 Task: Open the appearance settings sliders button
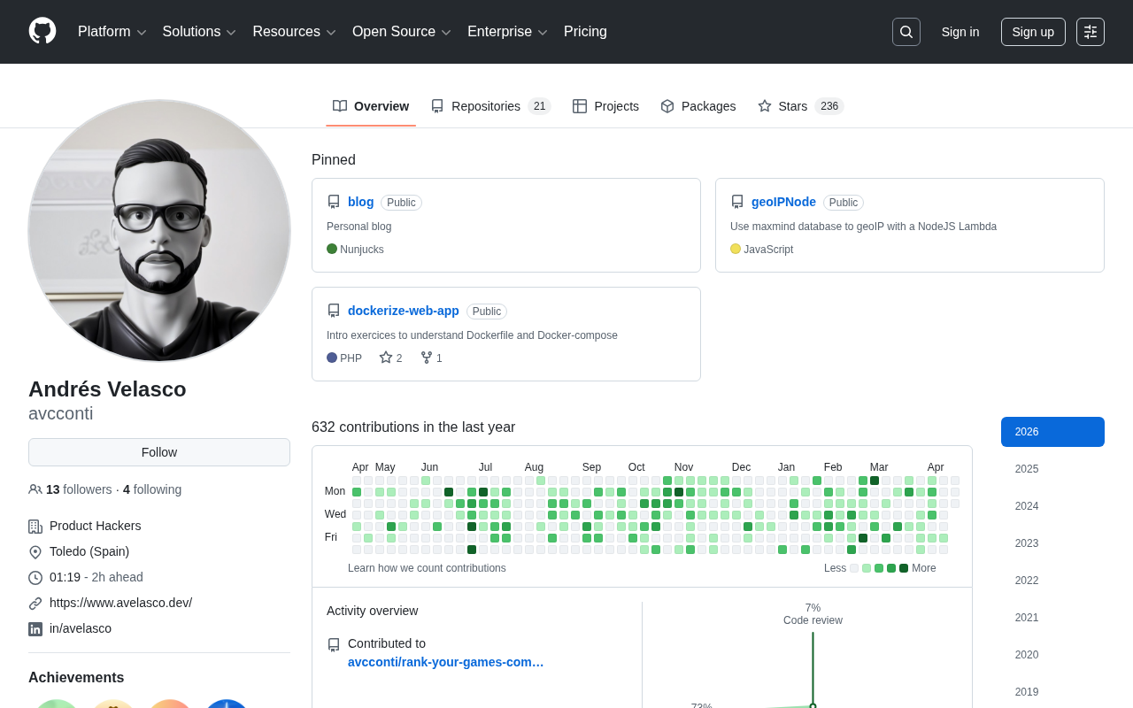[x=1091, y=32]
